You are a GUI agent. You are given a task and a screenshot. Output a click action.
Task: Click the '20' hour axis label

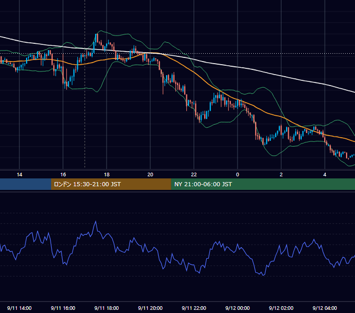click(x=150, y=175)
